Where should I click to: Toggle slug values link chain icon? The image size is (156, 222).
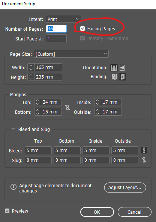pyautogui.click(x=144, y=160)
